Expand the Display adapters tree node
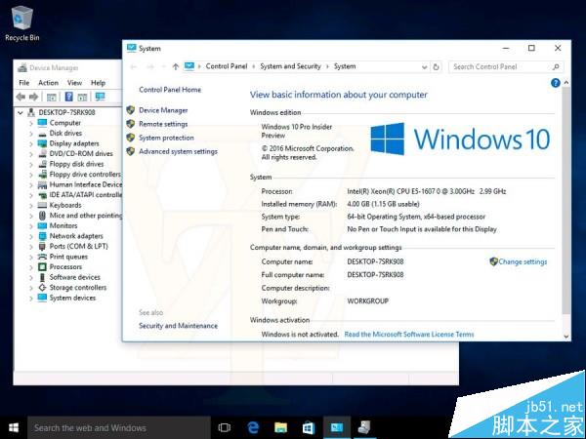This screenshot has height=439, width=586. (x=30, y=143)
